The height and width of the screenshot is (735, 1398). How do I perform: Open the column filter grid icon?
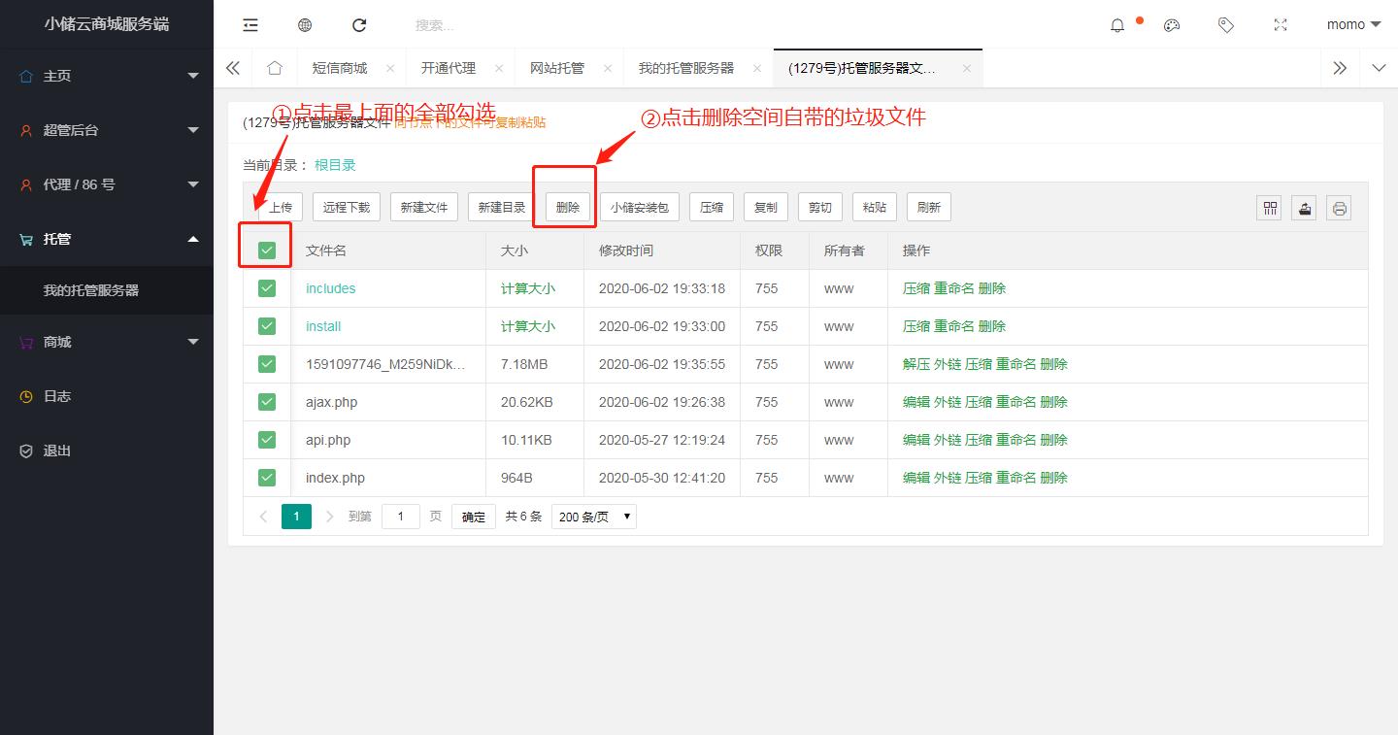tap(1270, 208)
